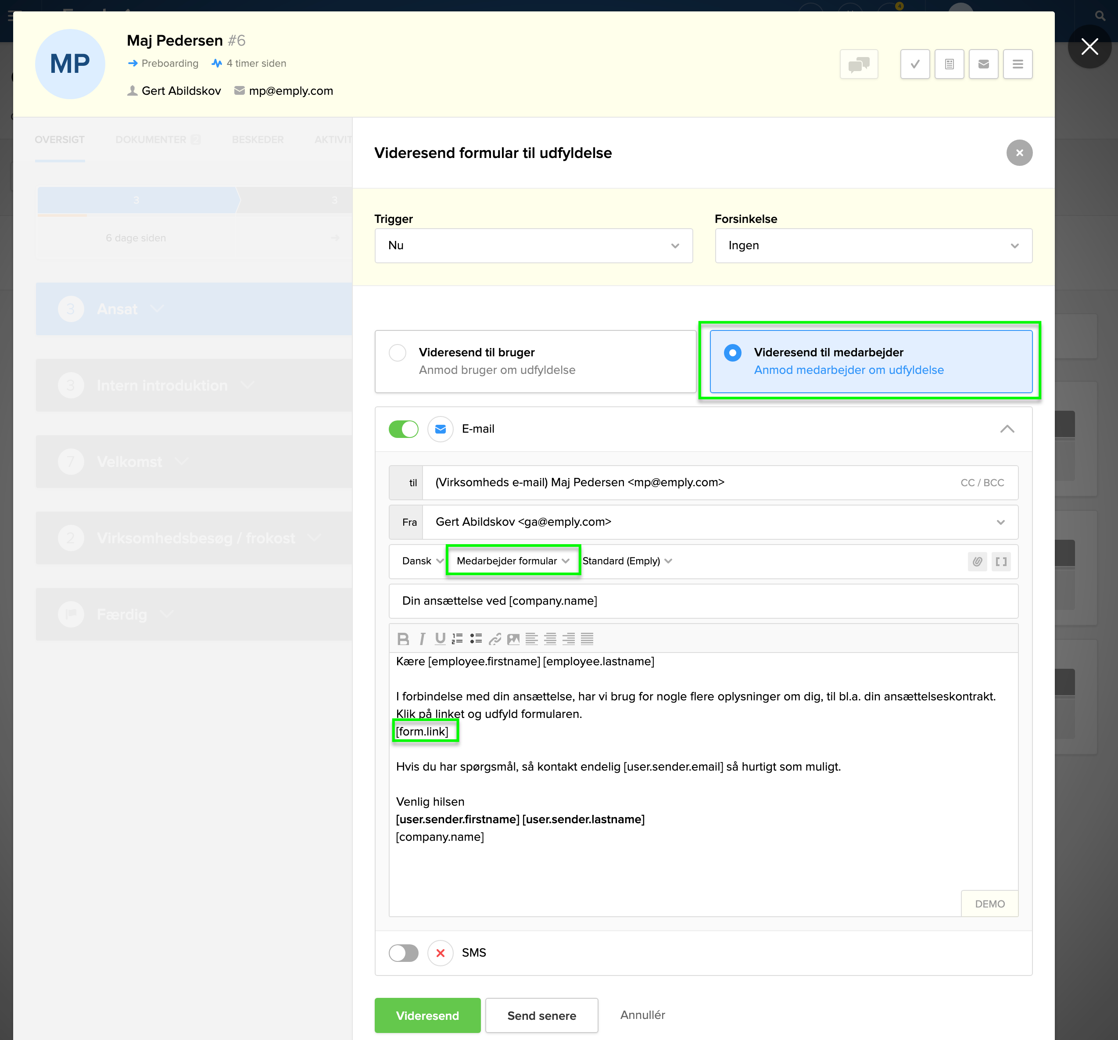
Task: Open the Medarbejder formular template dropdown
Action: tap(512, 561)
